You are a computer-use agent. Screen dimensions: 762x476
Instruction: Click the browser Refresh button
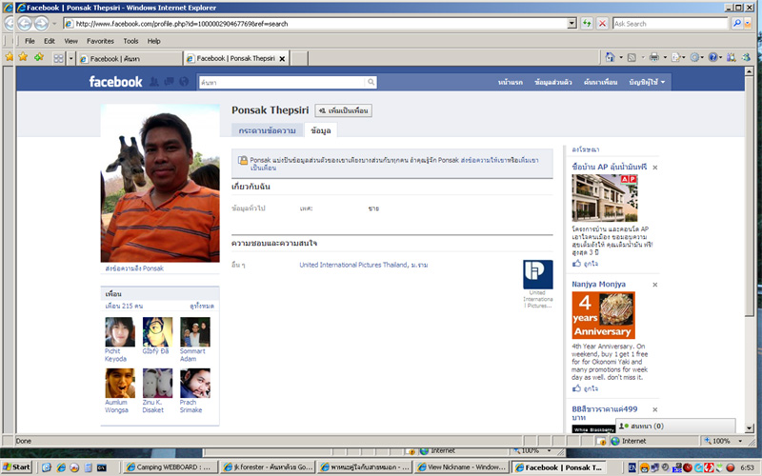[587, 23]
